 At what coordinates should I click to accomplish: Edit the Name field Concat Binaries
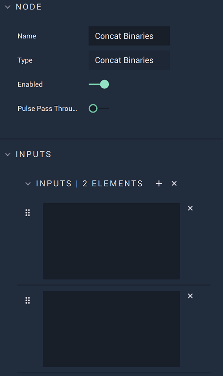pos(129,36)
